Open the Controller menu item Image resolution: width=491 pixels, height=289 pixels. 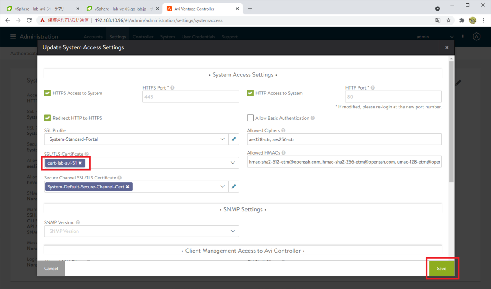tap(143, 37)
